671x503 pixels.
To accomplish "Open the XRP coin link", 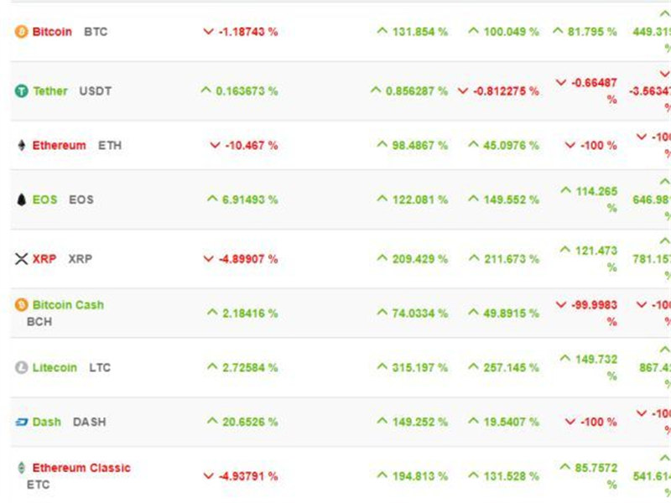I will pyautogui.click(x=44, y=259).
